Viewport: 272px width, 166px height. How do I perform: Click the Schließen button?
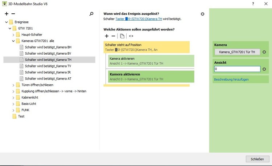(257, 159)
